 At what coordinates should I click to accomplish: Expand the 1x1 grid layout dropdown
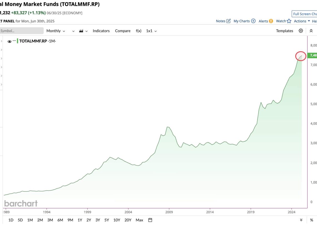pos(151,31)
